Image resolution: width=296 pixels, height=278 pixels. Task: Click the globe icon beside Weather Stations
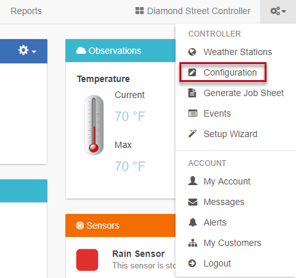tap(192, 52)
